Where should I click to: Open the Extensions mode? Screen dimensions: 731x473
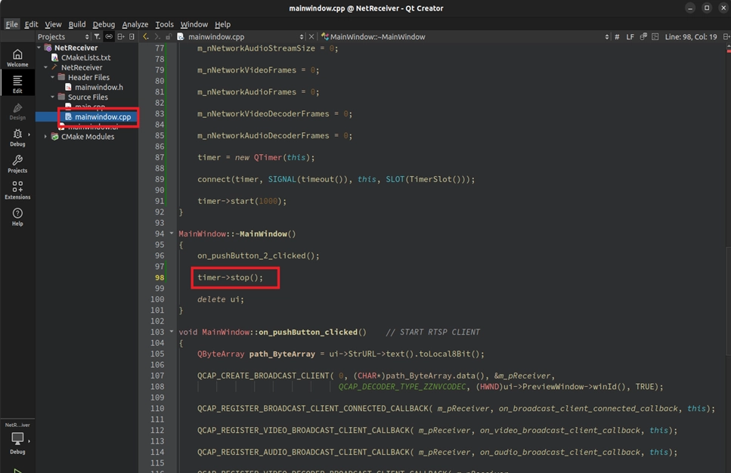(17, 190)
